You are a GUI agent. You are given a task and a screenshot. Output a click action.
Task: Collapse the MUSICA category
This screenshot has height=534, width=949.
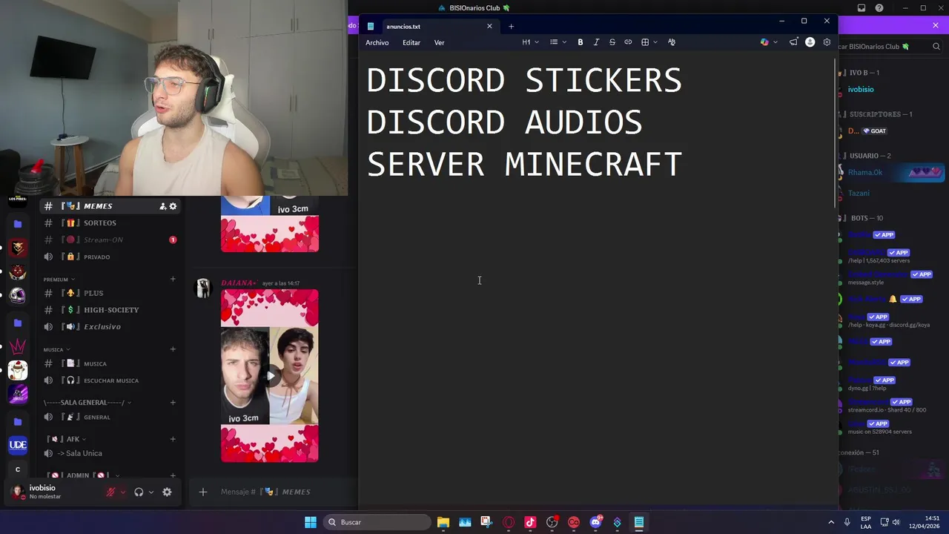pos(56,349)
